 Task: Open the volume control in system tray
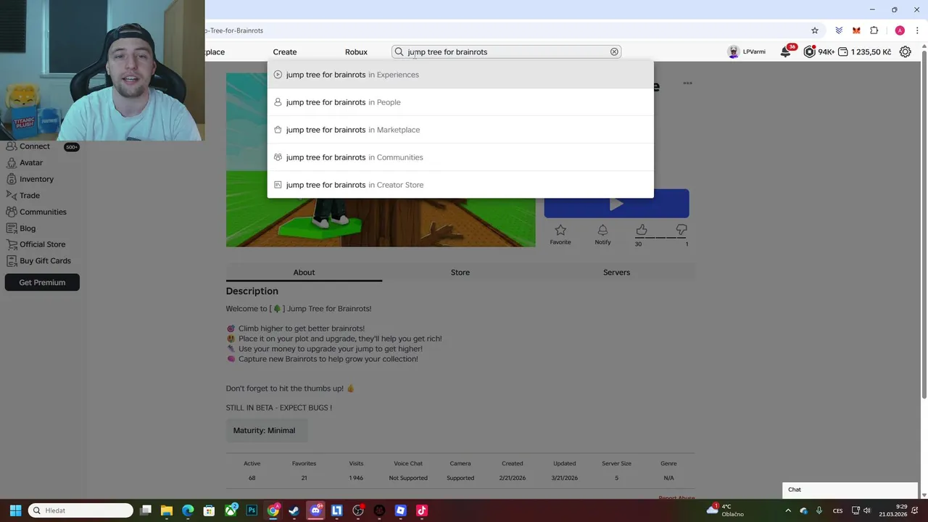point(866,510)
